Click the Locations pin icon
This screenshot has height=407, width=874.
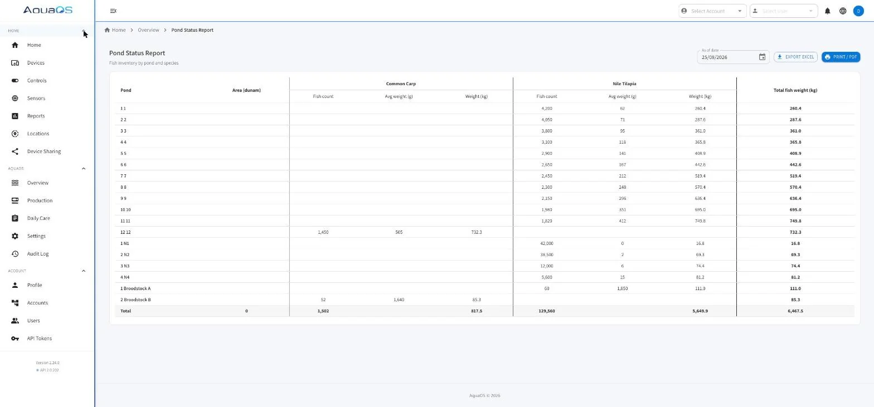tap(15, 134)
